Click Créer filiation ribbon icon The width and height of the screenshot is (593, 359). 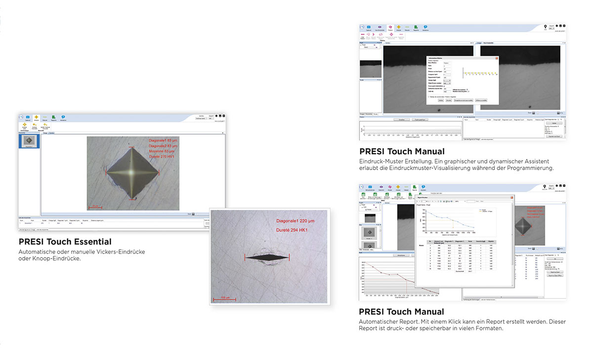pyautogui.click(x=363, y=36)
